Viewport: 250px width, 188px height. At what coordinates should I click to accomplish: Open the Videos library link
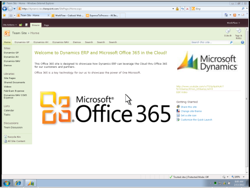click(x=7, y=87)
